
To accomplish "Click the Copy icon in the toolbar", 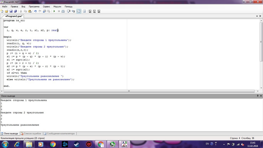I will point(25,11).
